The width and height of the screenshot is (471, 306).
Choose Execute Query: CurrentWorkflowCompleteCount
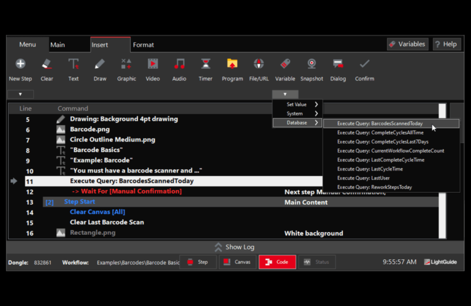pos(391,151)
